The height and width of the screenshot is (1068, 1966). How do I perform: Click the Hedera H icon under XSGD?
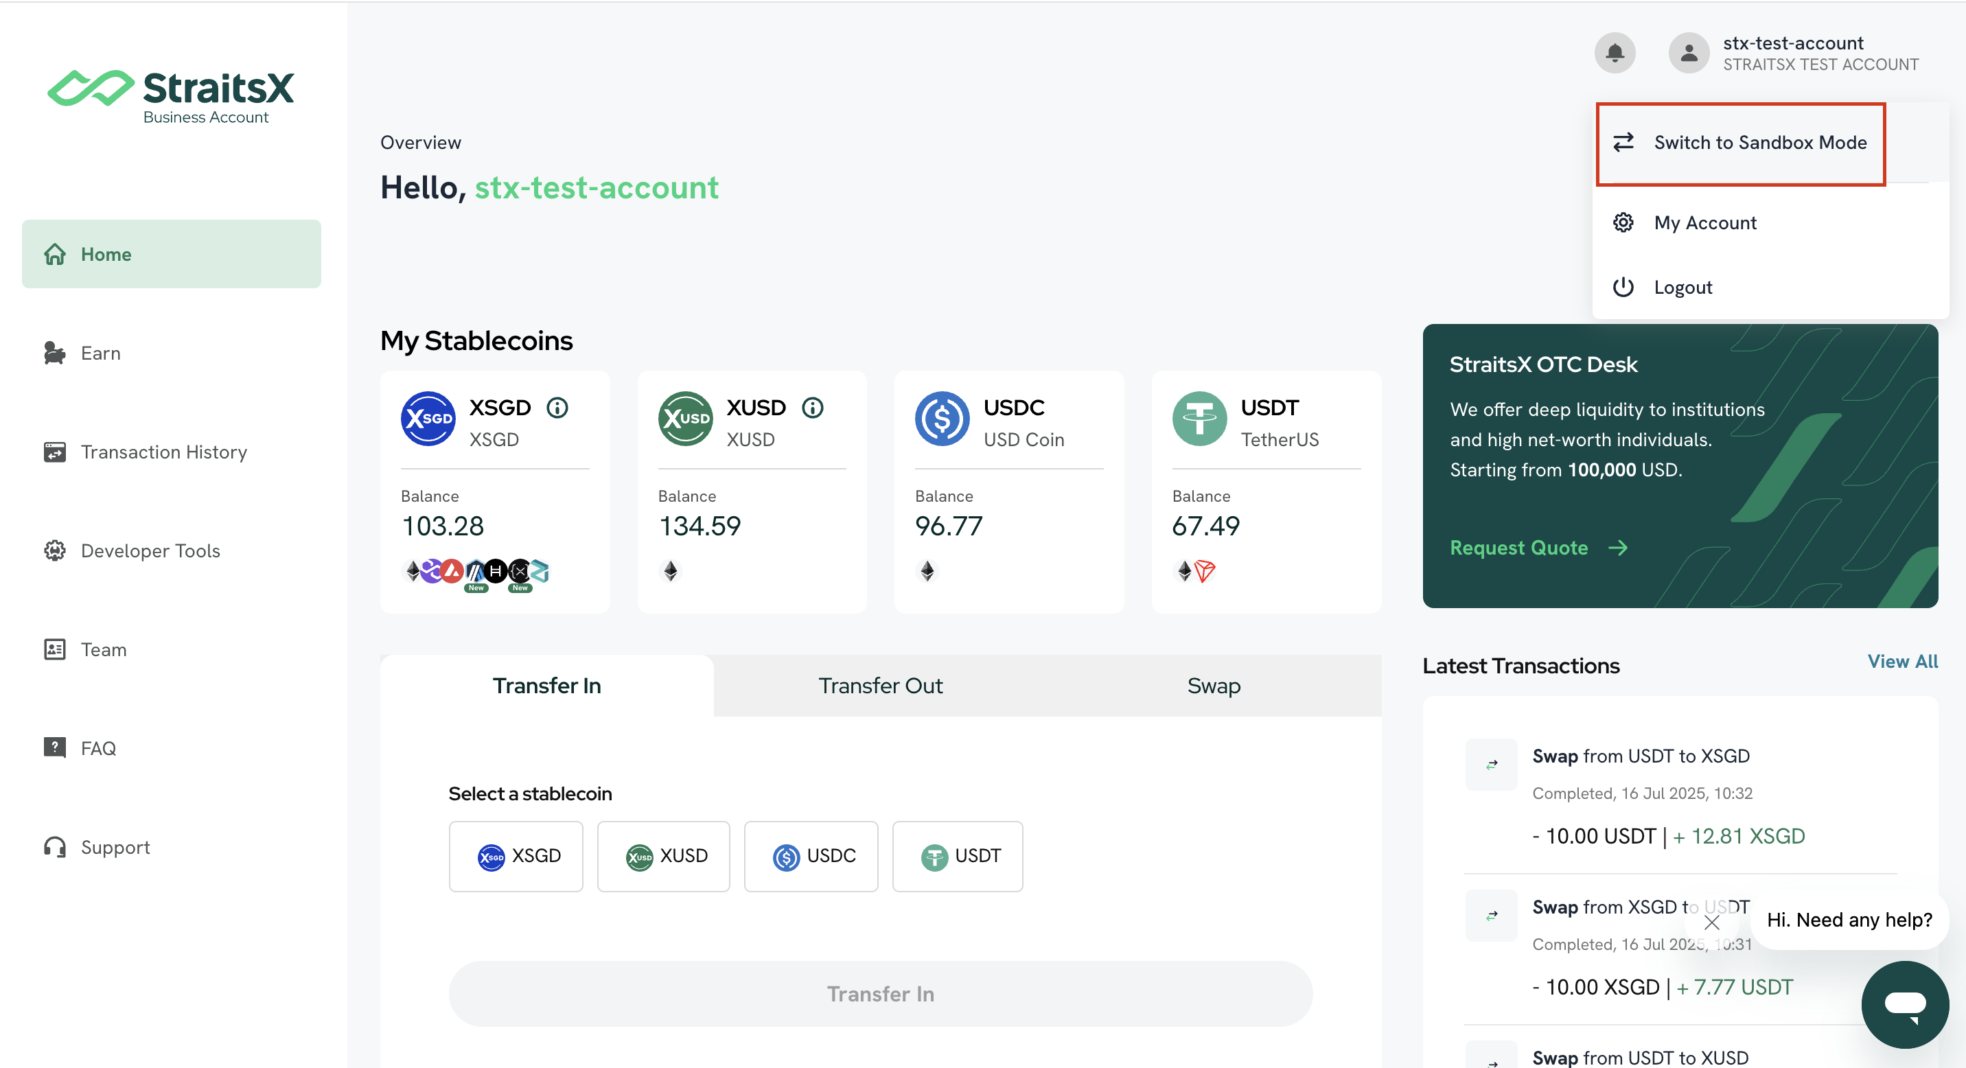(496, 570)
